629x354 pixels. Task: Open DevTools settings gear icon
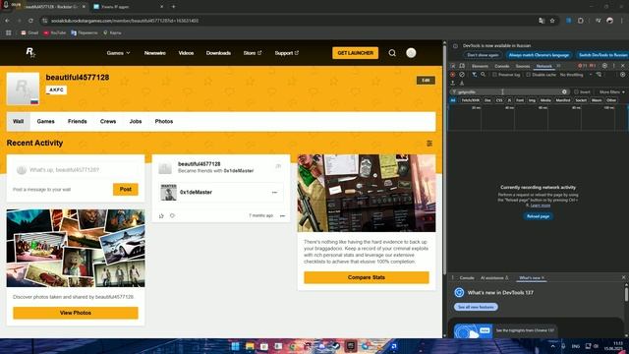tap(605, 66)
